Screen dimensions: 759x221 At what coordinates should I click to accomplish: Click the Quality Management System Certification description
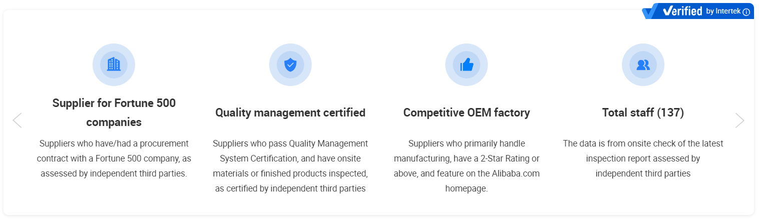click(x=290, y=166)
